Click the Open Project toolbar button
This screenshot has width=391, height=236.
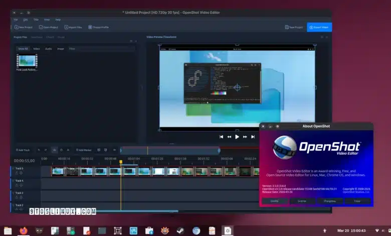49,27
